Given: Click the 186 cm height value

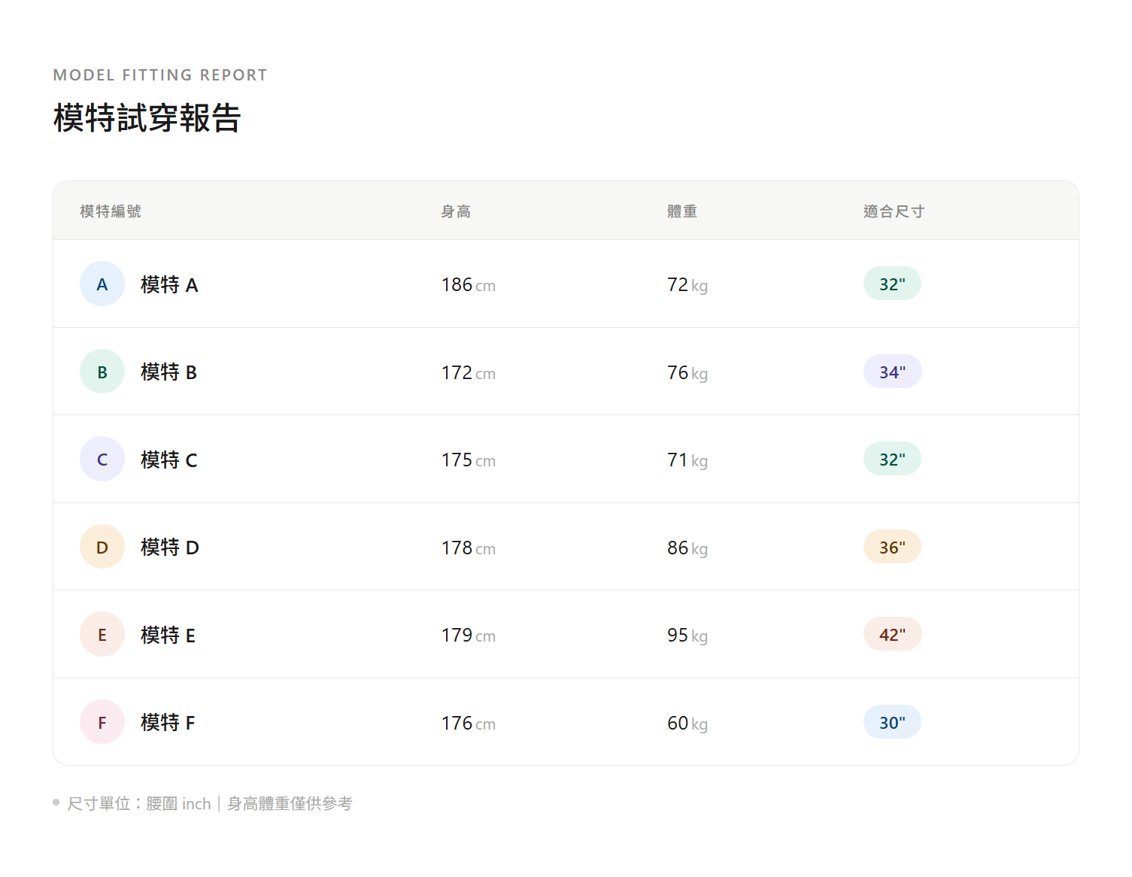Looking at the screenshot, I should click(468, 285).
